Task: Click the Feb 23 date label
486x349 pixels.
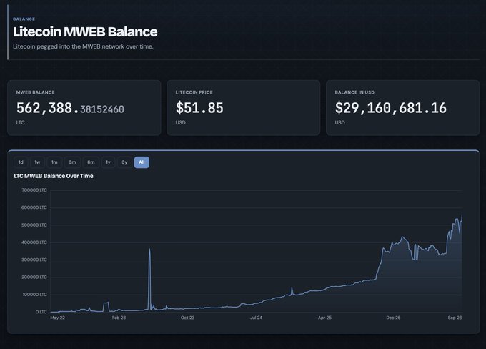Action: [119, 318]
